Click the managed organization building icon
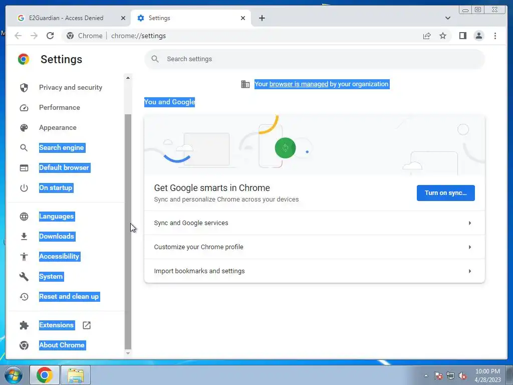513x385 pixels. click(x=245, y=84)
